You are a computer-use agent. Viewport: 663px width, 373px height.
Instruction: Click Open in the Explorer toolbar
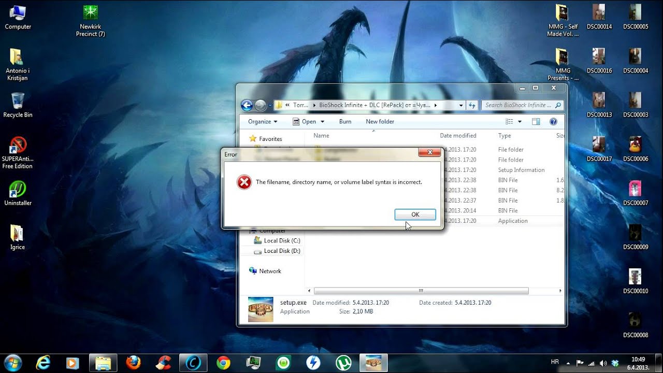[305, 122]
